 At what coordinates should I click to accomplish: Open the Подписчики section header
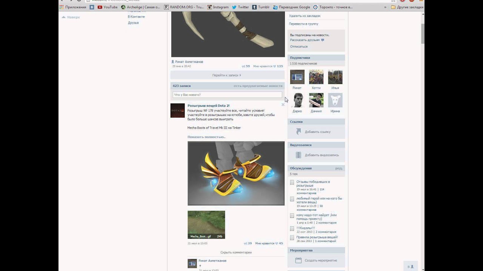coord(316,58)
